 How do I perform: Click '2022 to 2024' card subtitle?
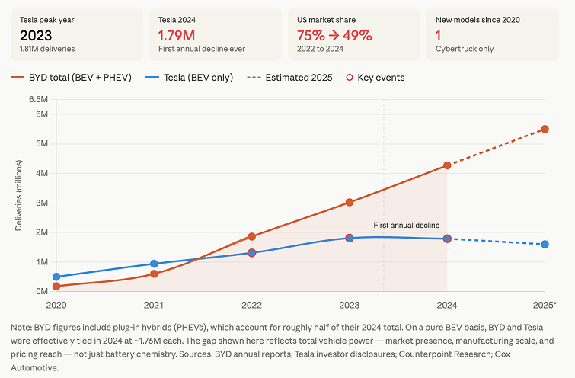click(320, 49)
